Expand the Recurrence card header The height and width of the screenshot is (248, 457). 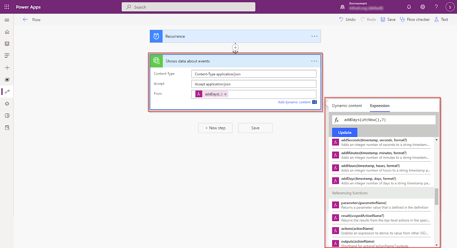coord(235,36)
